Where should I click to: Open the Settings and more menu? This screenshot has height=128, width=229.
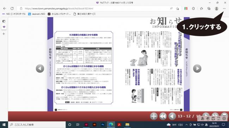(x=224, y=8)
